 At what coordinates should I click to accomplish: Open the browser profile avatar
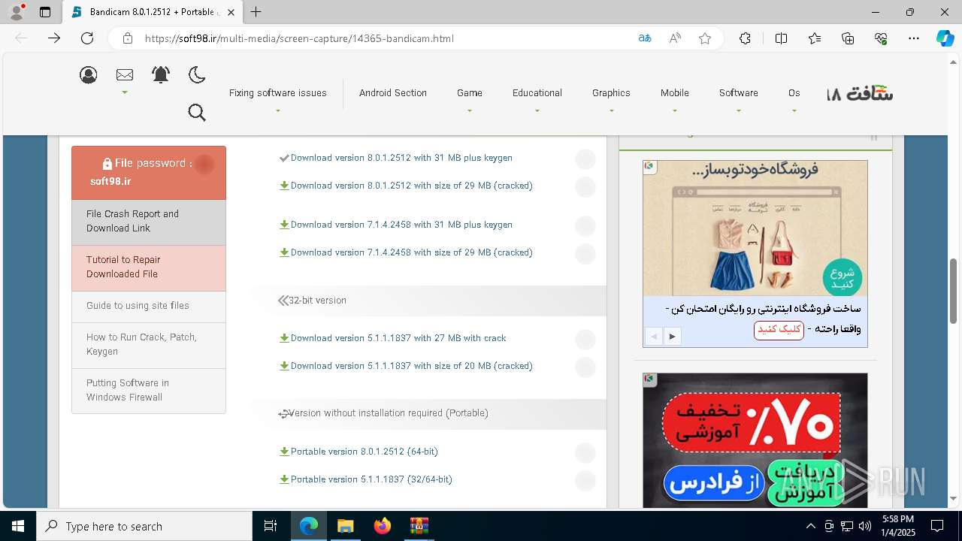pyautogui.click(x=17, y=12)
